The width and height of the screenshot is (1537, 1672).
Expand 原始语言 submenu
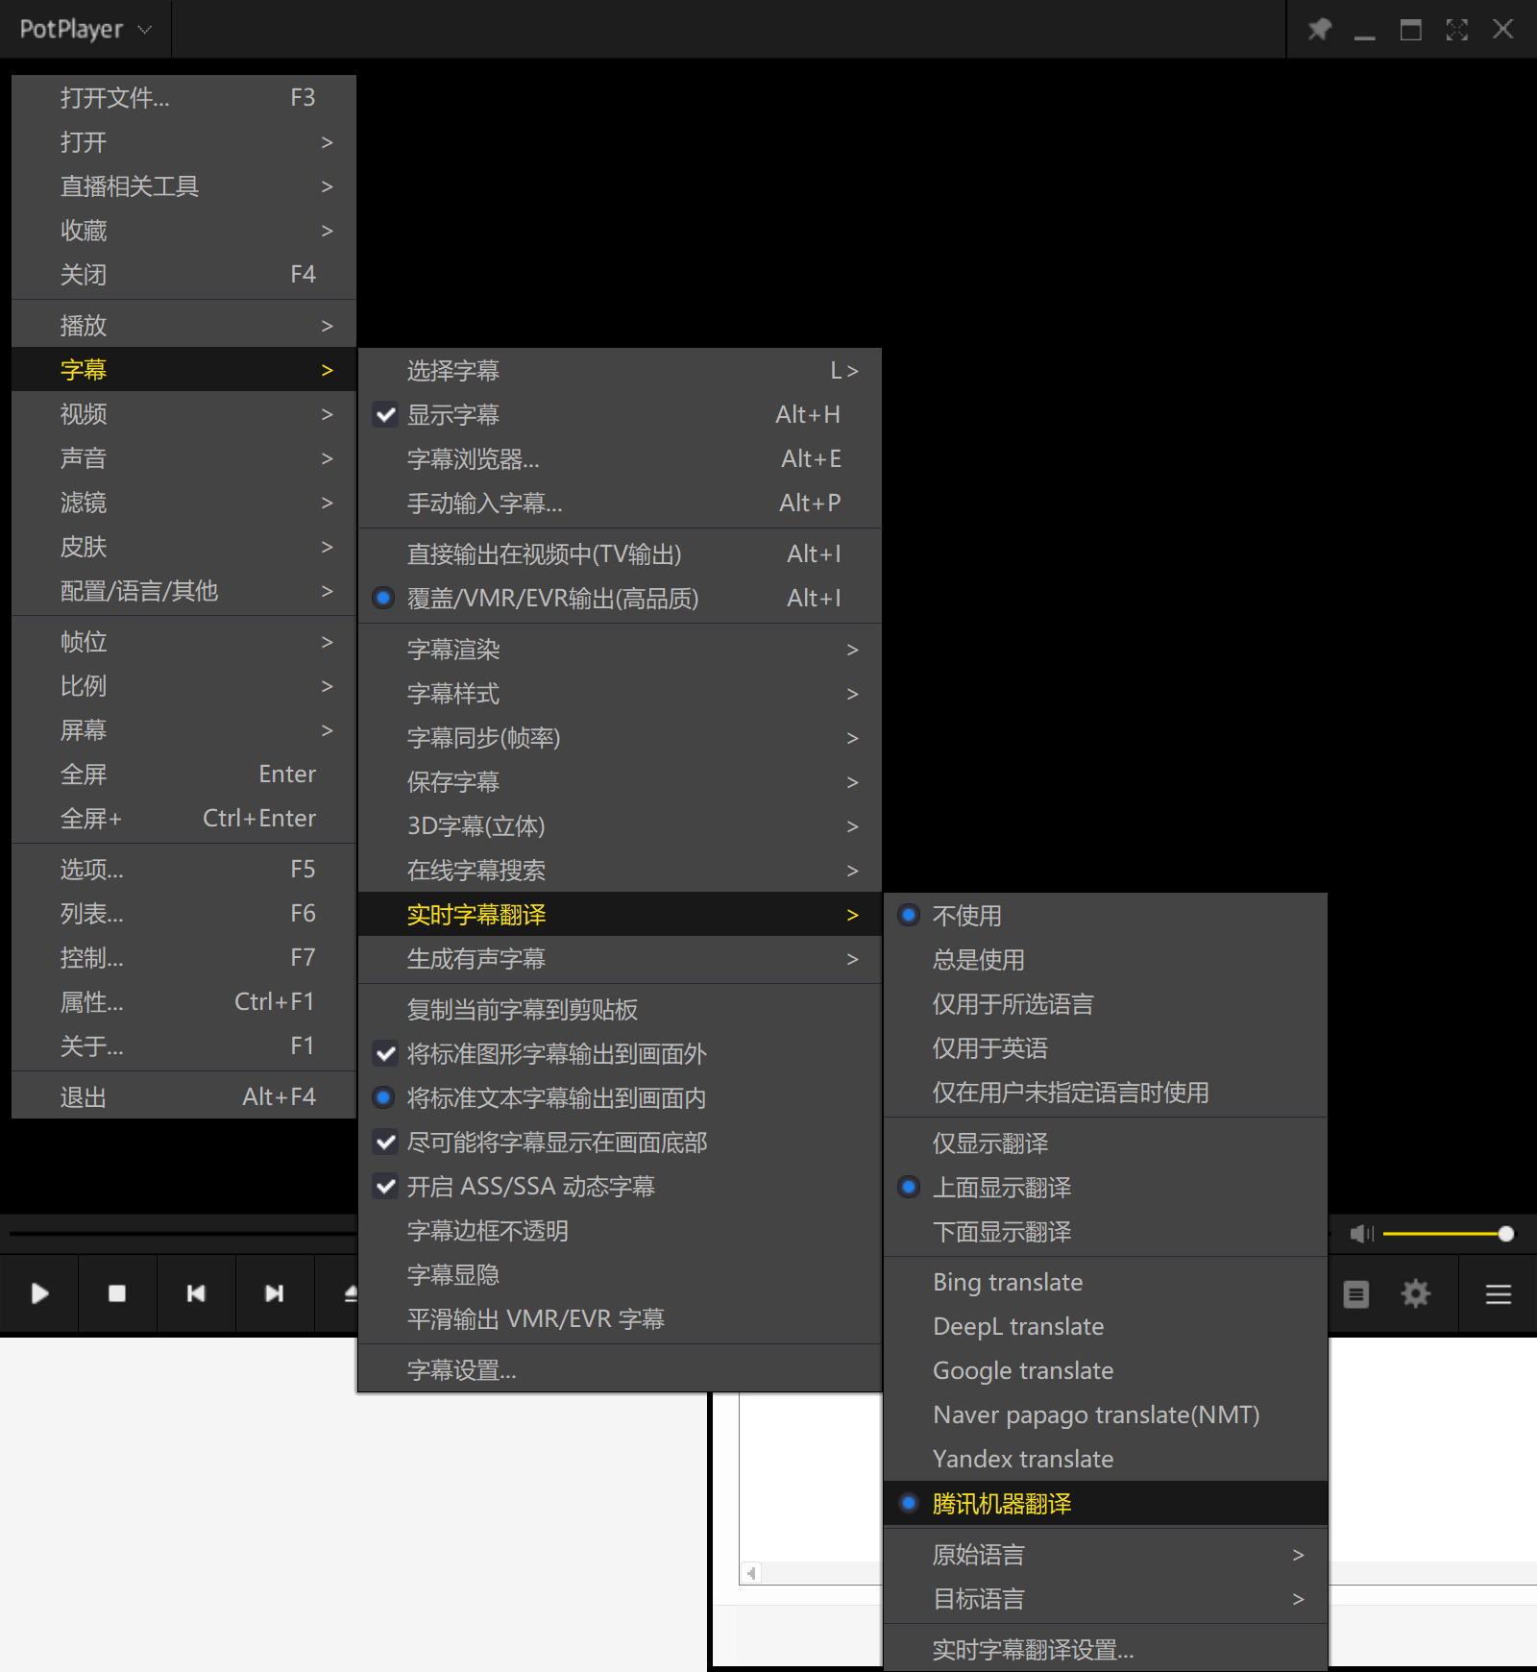pyautogui.click(x=1106, y=1555)
